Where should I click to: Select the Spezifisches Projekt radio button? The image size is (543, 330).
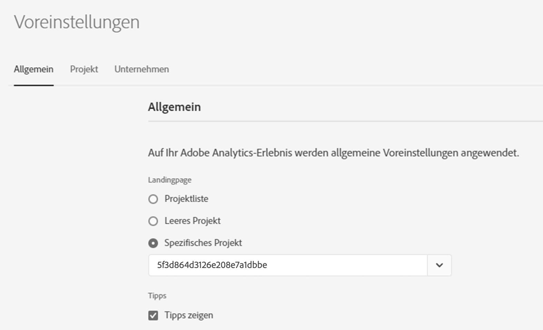[x=153, y=243]
